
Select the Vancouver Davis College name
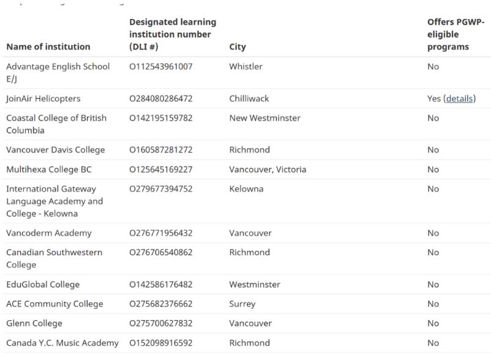pyautogui.click(x=56, y=150)
